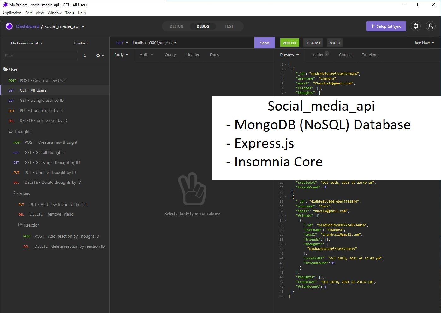Open the request Header tab

pos(193,55)
